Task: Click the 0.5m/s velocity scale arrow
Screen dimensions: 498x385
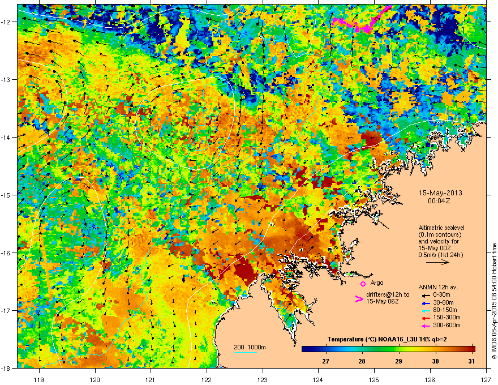Action: click(437, 262)
